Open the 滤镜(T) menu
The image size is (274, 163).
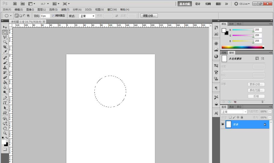[x=65, y=10]
